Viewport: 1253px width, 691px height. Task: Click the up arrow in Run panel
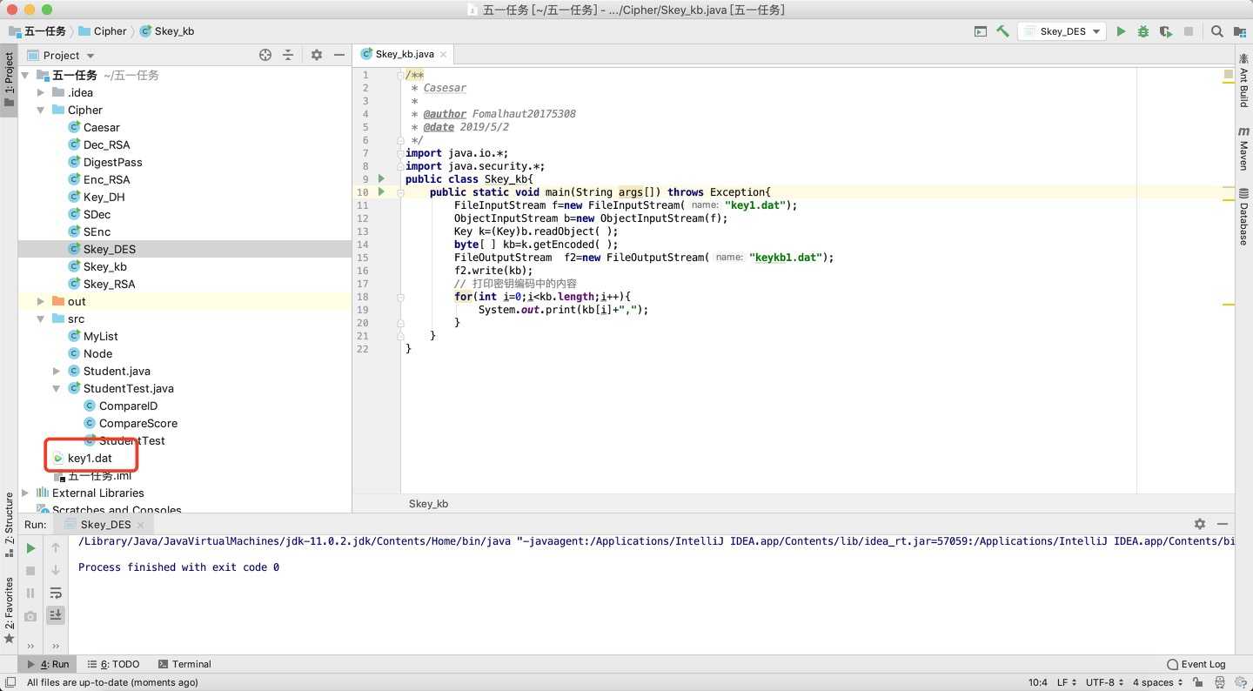[x=56, y=548]
